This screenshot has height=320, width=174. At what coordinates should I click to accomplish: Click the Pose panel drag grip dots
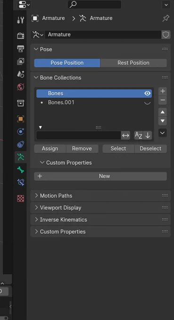coord(165,49)
